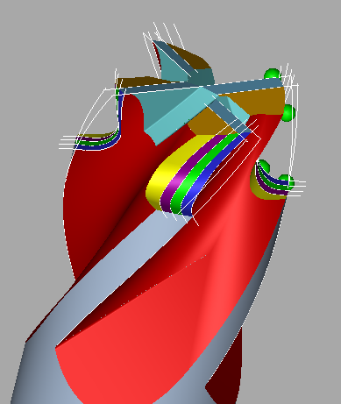Select the topmost green sphere handle
The width and height of the screenshot is (341, 404).
click(x=273, y=74)
